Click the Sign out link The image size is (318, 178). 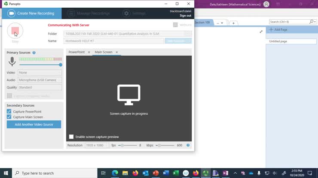[x=185, y=15]
